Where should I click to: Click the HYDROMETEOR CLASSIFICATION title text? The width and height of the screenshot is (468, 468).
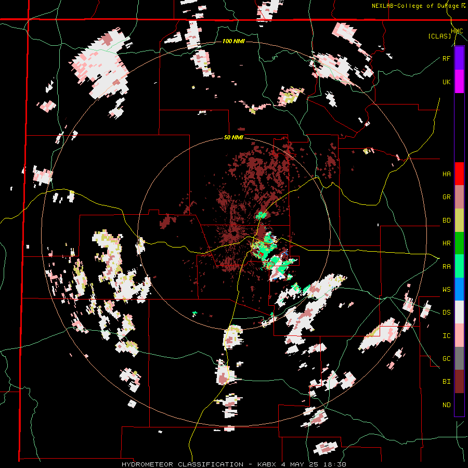pyautogui.click(x=183, y=464)
